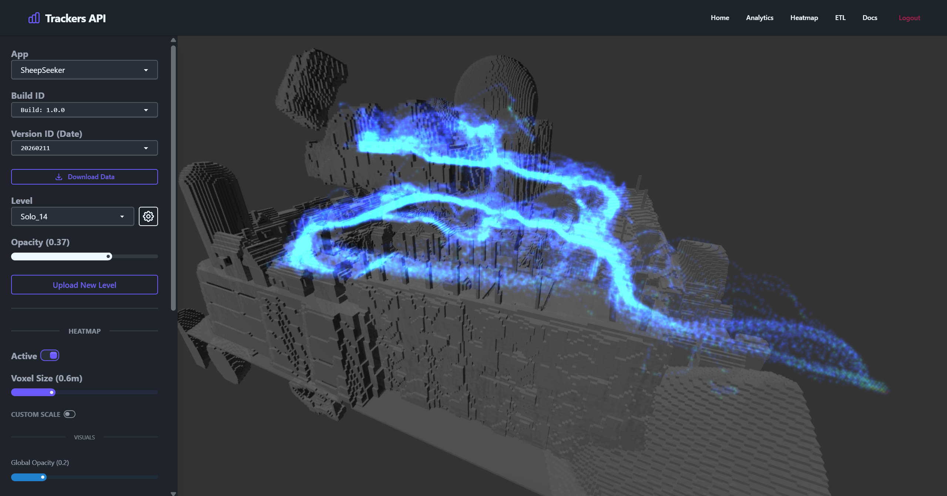Click the Download Data button

(x=84, y=177)
